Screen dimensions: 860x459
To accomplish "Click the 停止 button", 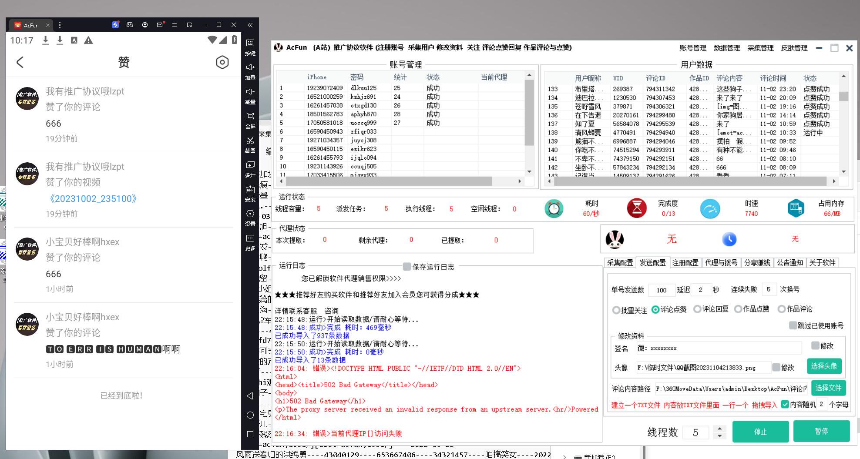I will click(760, 432).
